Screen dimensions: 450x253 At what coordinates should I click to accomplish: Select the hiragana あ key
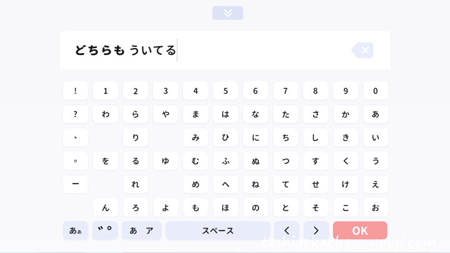(376, 114)
